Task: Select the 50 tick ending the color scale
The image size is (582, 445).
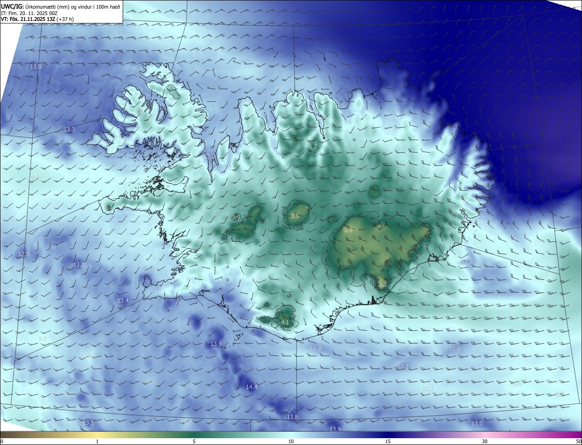Action: (x=578, y=441)
